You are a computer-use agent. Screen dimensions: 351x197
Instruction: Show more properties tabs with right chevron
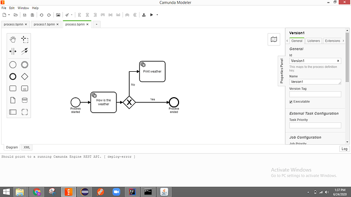click(x=343, y=41)
